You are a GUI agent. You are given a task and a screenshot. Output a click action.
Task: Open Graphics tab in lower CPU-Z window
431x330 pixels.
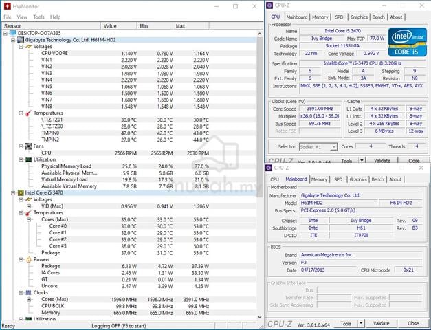pos(358,179)
